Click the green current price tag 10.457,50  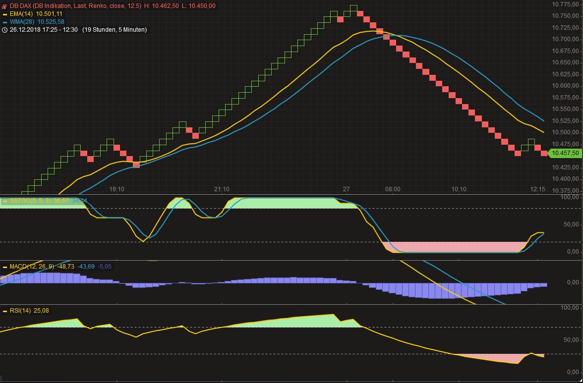[565, 153]
